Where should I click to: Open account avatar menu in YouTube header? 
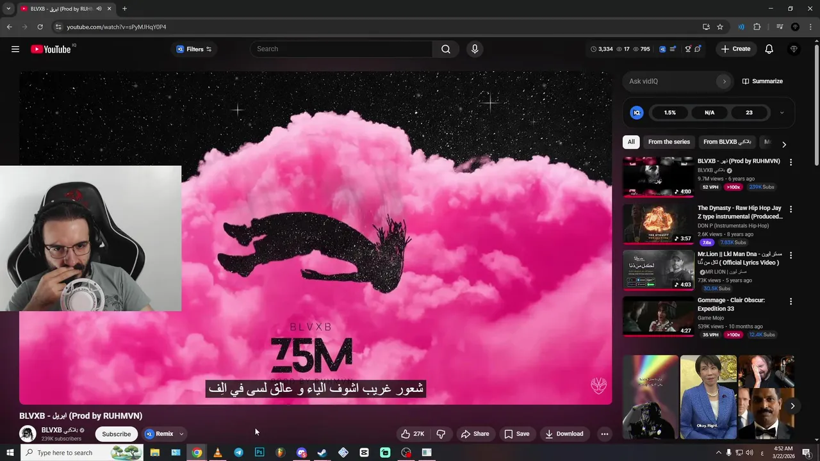coord(794,49)
